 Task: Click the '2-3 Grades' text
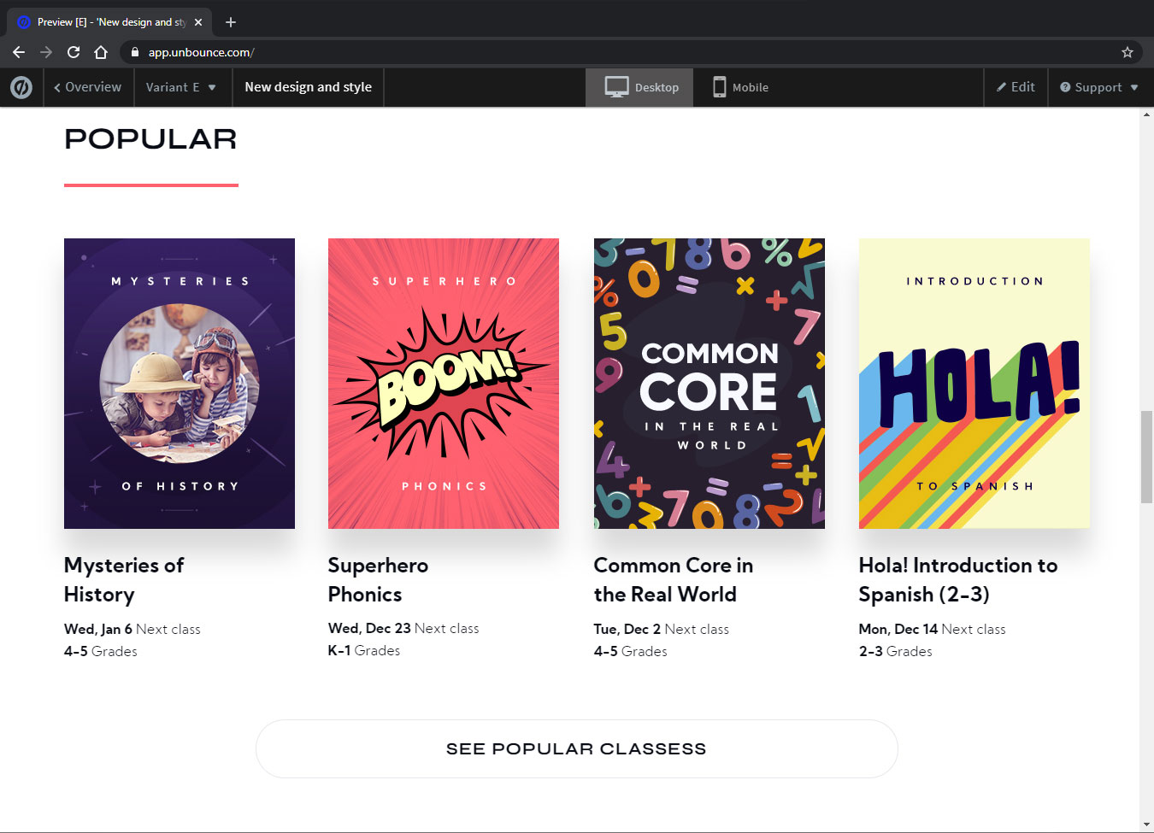896,651
